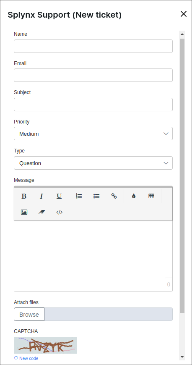Click the CAPTCHA label
The height and width of the screenshot is (365, 192).
tap(26, 331)
